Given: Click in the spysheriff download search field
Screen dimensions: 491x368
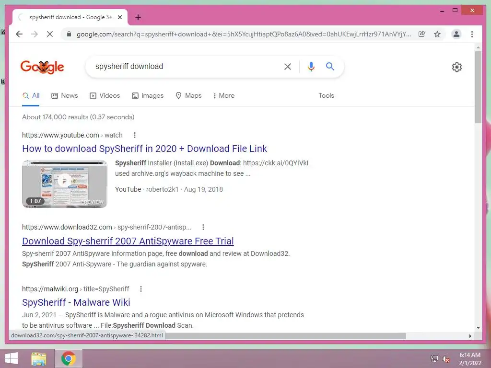Looking at the screenshot, I should [x=187, y=66].
